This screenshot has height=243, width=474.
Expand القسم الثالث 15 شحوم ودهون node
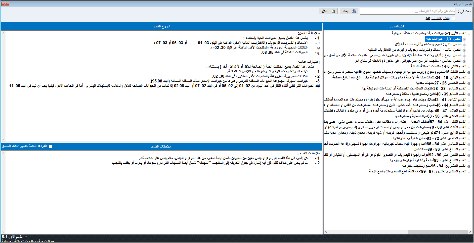469,72
